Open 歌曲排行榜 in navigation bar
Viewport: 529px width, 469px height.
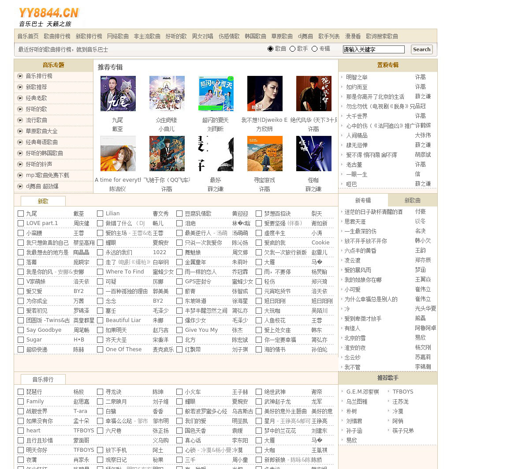[x=57, y=36]
